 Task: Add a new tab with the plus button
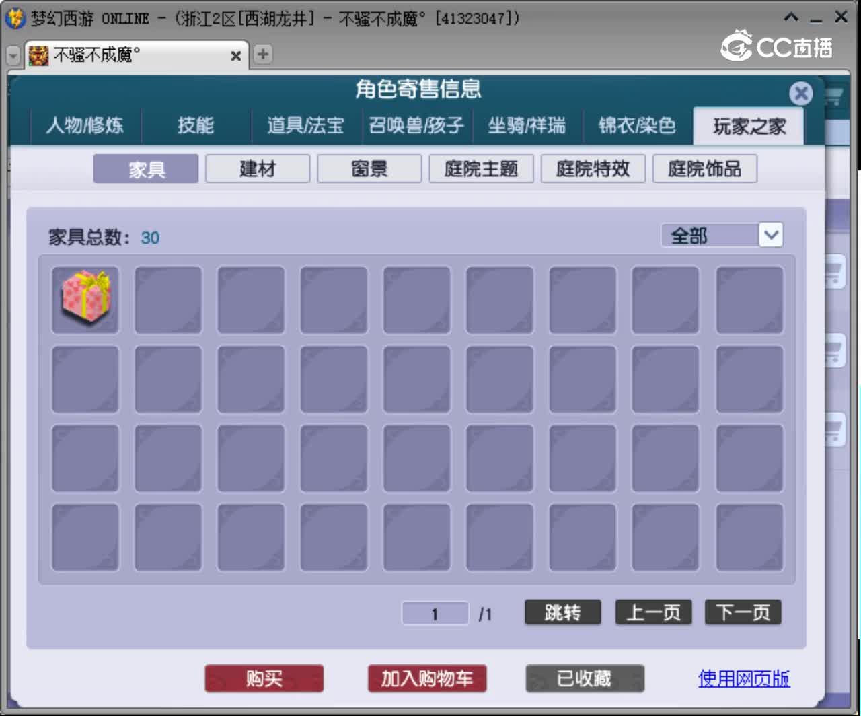[x=263, y=55]
